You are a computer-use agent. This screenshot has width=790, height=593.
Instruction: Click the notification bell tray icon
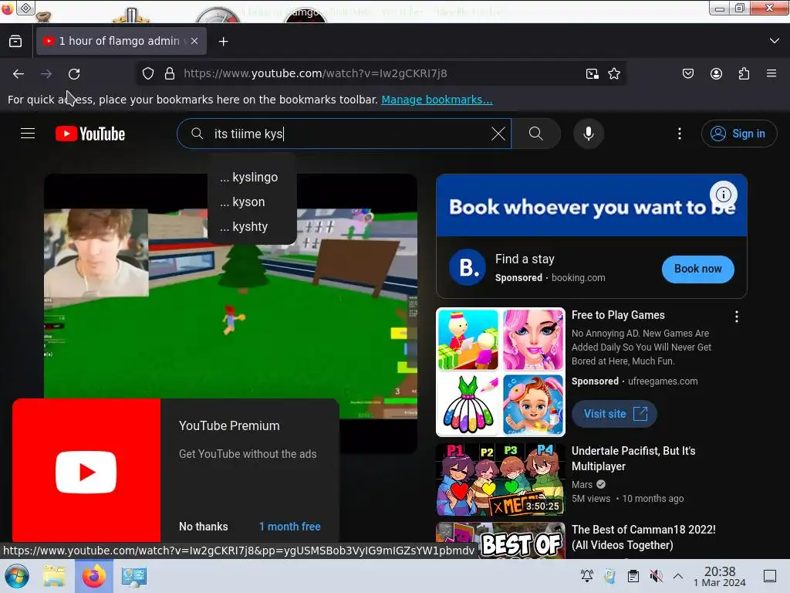[x=587, y=576]
